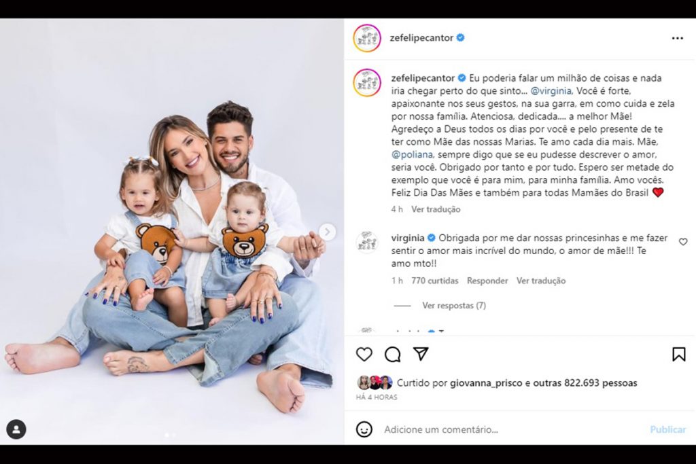Open zefelipecantor profile picture in header

tap(367, 38)
